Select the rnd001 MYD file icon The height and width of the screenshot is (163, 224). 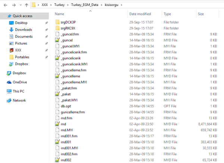pos(57,142)
